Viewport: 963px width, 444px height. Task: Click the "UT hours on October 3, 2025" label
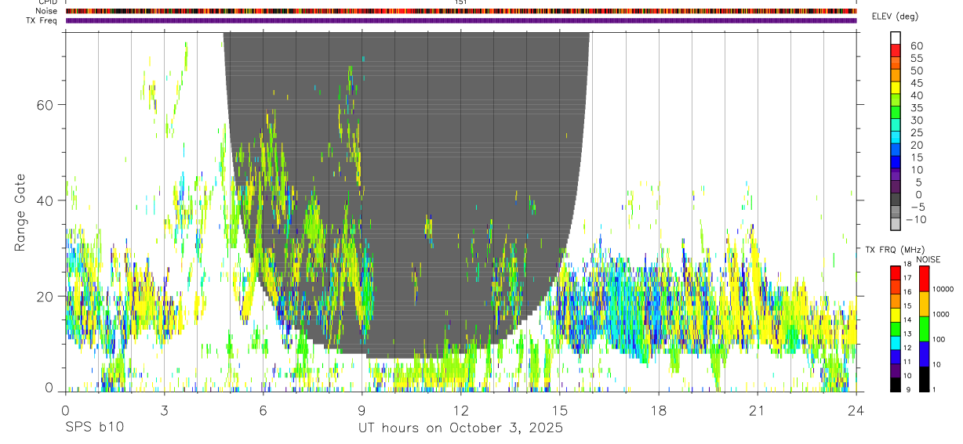click(461, 428)
